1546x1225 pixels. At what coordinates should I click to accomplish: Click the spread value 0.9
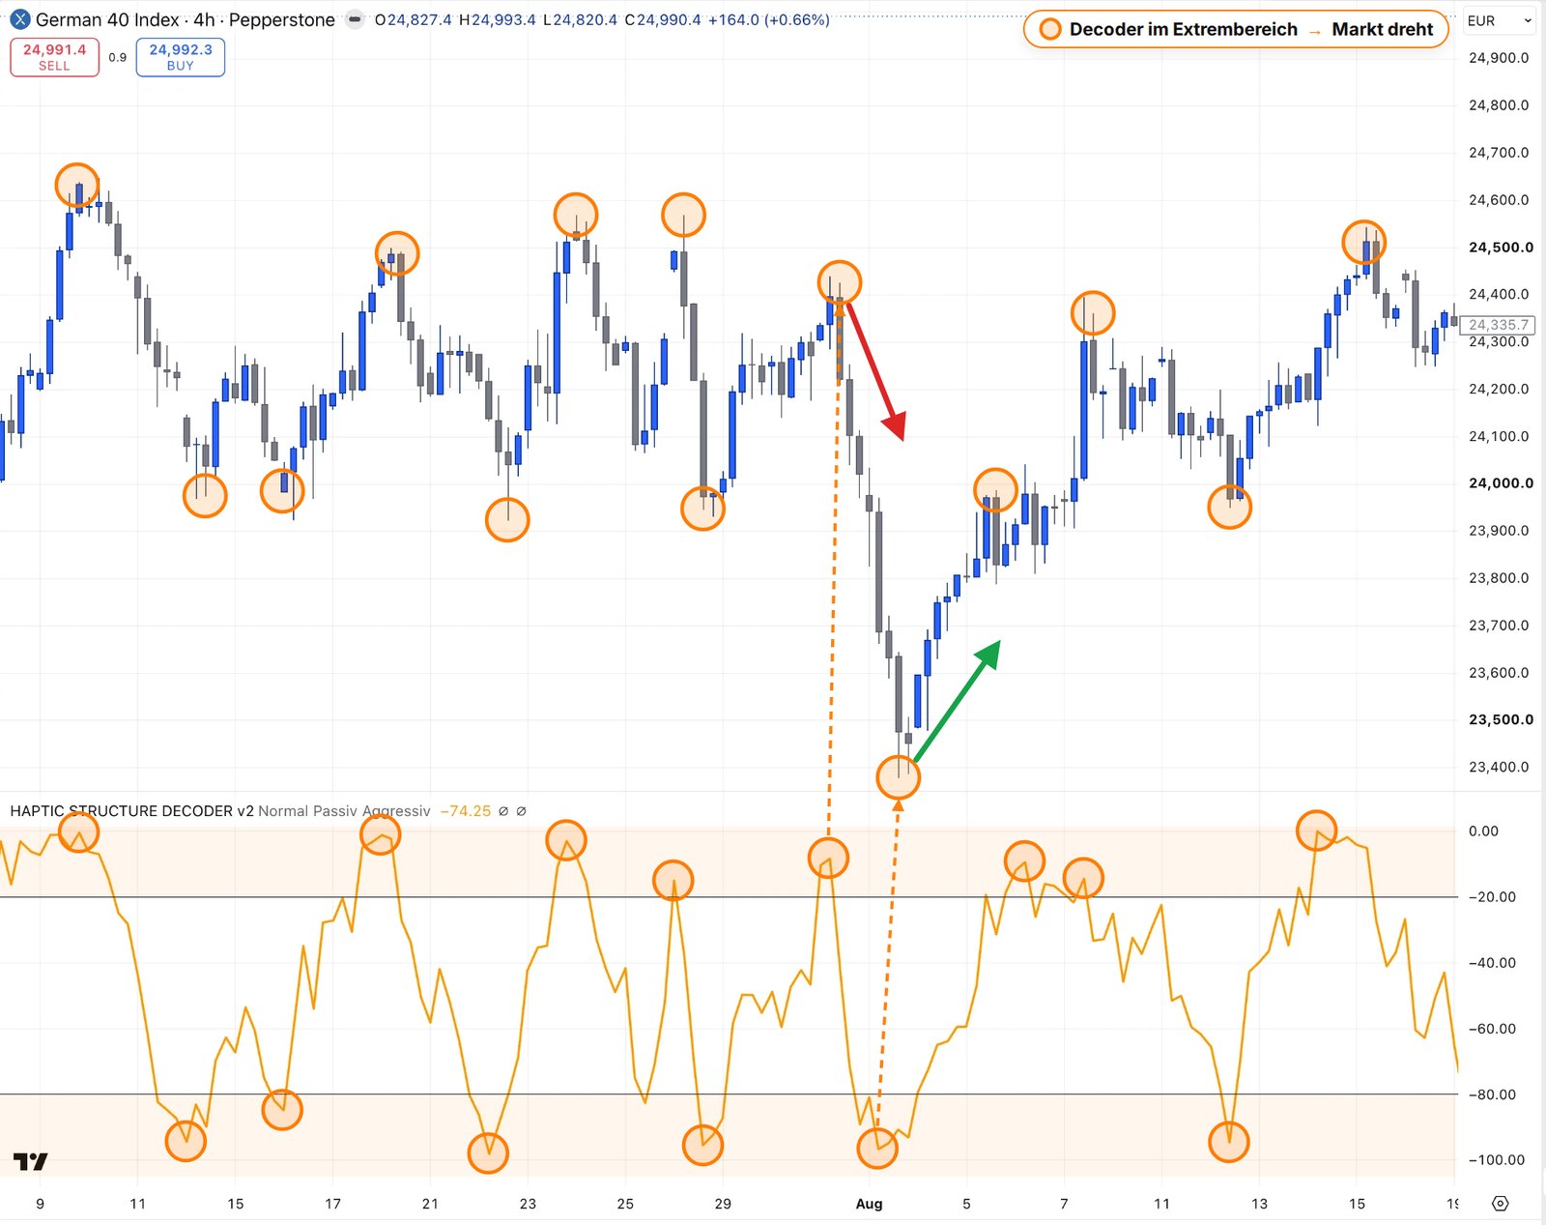[x=117, y=57]
